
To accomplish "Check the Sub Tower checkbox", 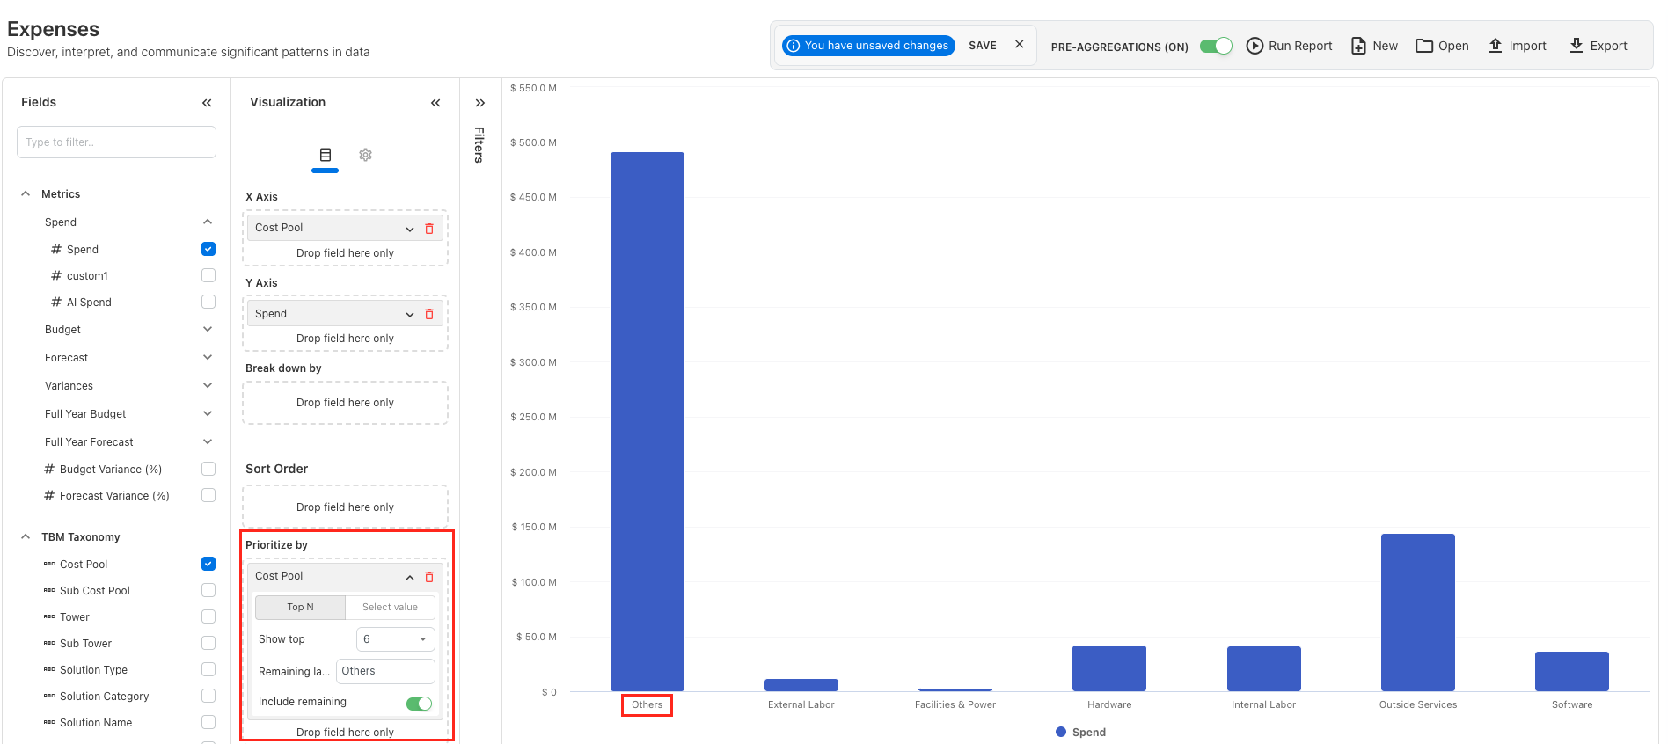I will coord(208,643).
